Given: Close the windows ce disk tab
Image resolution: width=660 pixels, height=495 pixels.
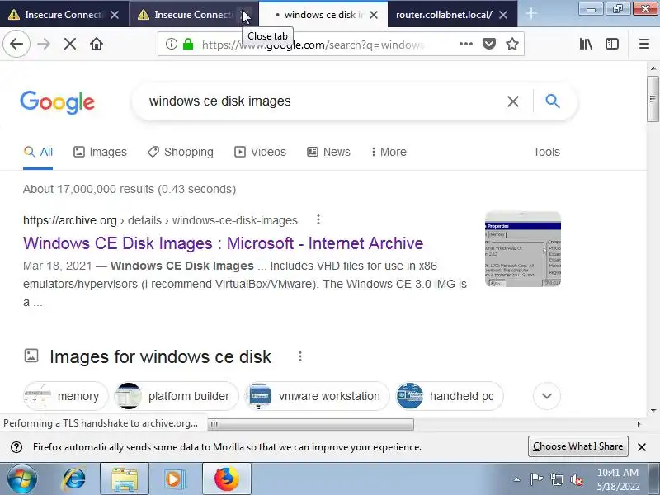Looking at the screenshot, I should tap(374, 15).
